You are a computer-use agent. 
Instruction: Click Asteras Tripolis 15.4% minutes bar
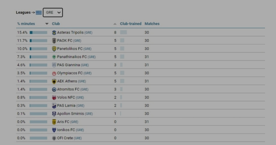tap(38, 32)
